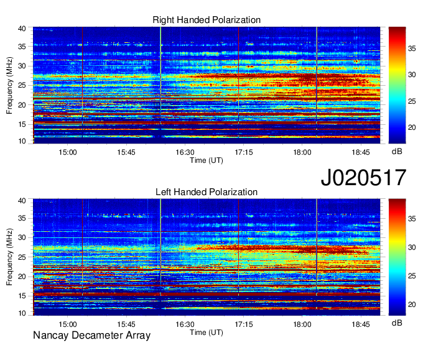Click the "Nancay Decameter Array" caption
Screen dimensions: 423x343
pos(91,336)
